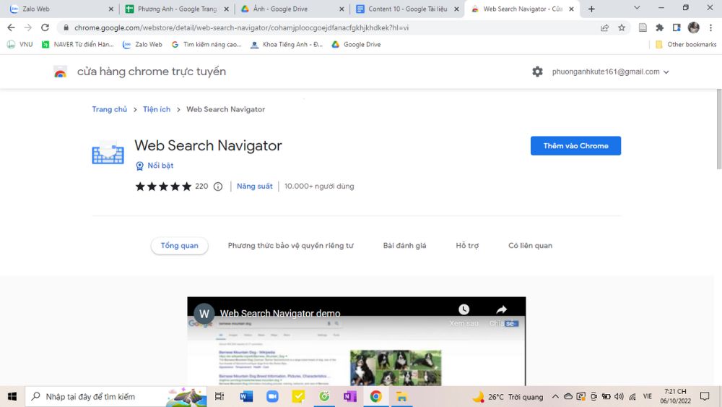Click the 7:21 CH clock in taskbar
The image size is (722, 407).
point(676,396)
